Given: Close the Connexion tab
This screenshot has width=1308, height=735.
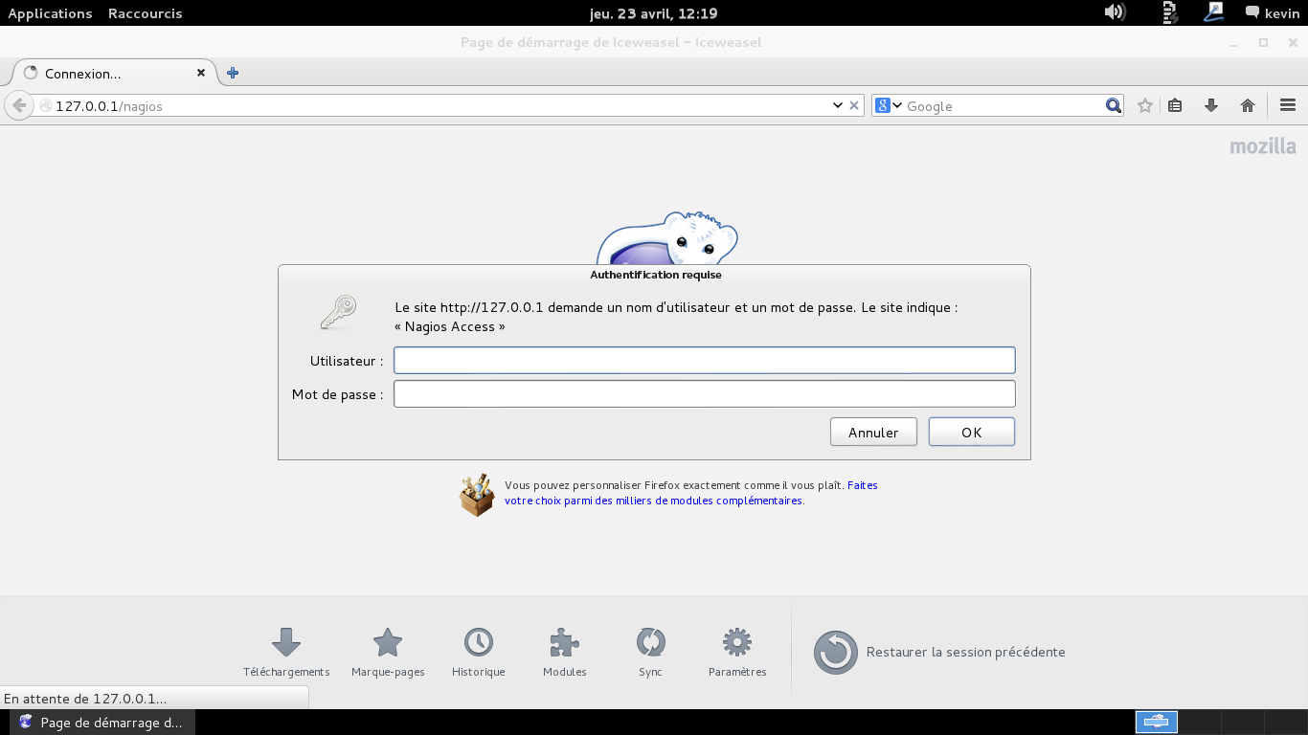Looking at the screenshot, I should tap(201, 73).
